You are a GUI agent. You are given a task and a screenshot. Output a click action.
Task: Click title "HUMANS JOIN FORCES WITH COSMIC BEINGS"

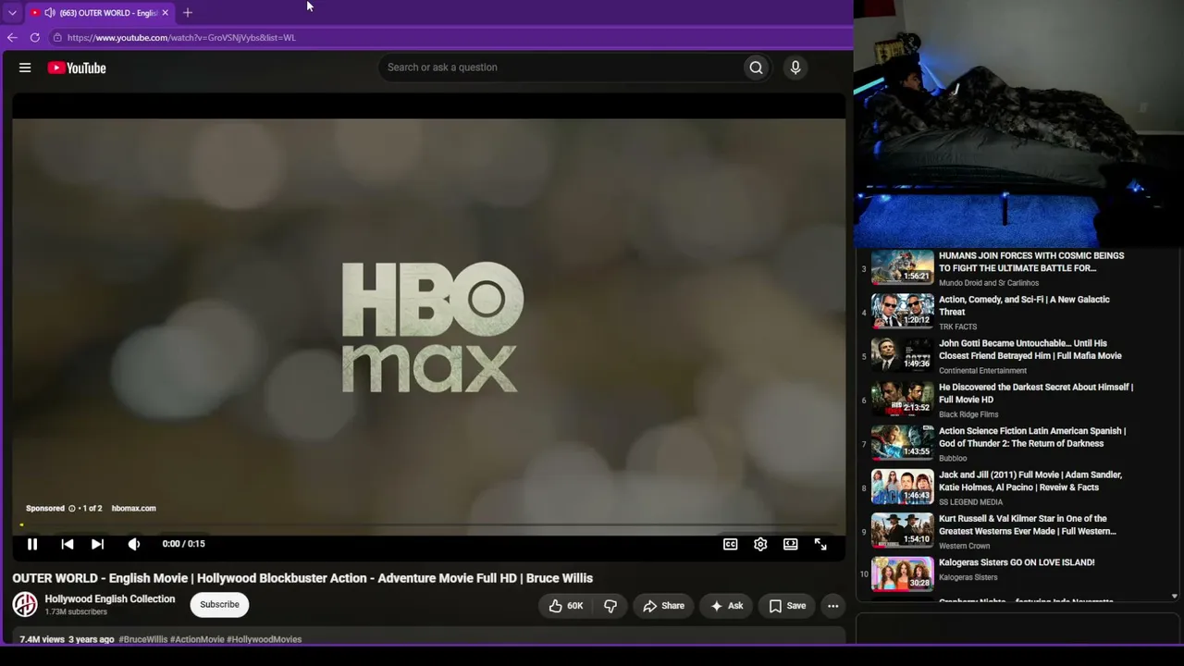(1031, 262)
